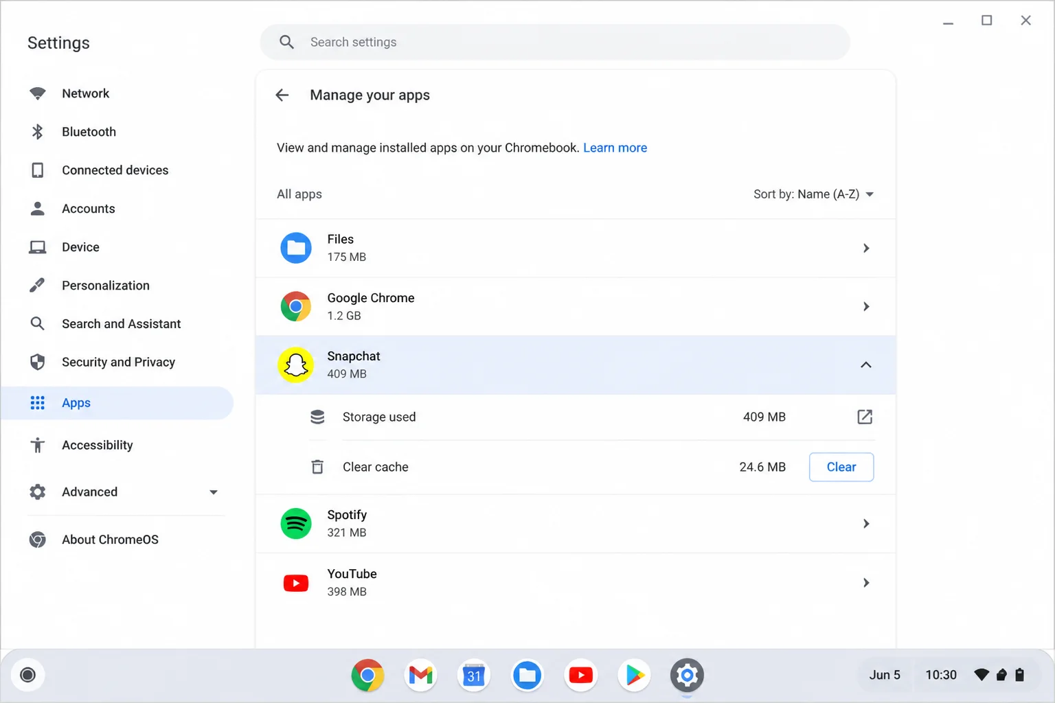Image resolution: width=1055 pixels, height=703 pixels.
Task: Select Bluetooth in the settings sidebar
Action: [117, 132]
